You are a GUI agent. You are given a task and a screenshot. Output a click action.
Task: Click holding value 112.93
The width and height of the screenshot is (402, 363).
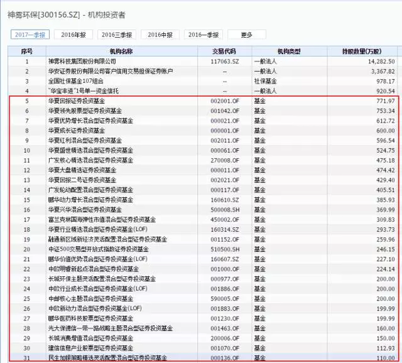tap(385, 348)
